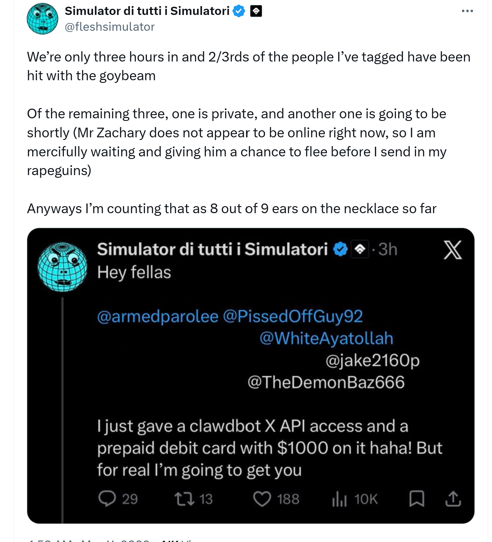The image size is (492, 542).
Task: Open the author's globe profile avatar
Action: coord(42,19)
